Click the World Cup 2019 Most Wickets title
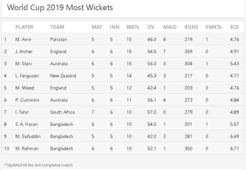 [60, 8]
